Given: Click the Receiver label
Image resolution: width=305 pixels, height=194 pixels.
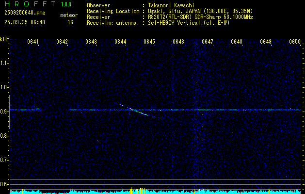Looking at the screenshot, I should (98, 17).
